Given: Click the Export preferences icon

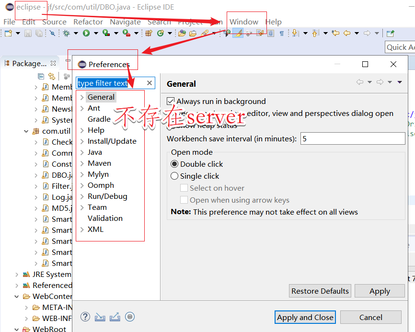Looking at the screenshot, I should 115,317.
